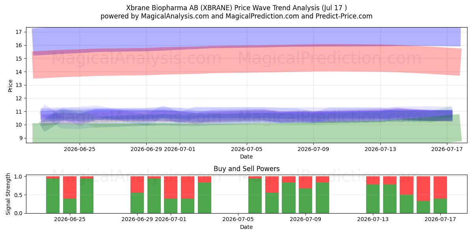The width and height of the screenshot is (473, 236).
Task: Click 2026-07-09 date label under signal chart
Action: coord(305,219)
